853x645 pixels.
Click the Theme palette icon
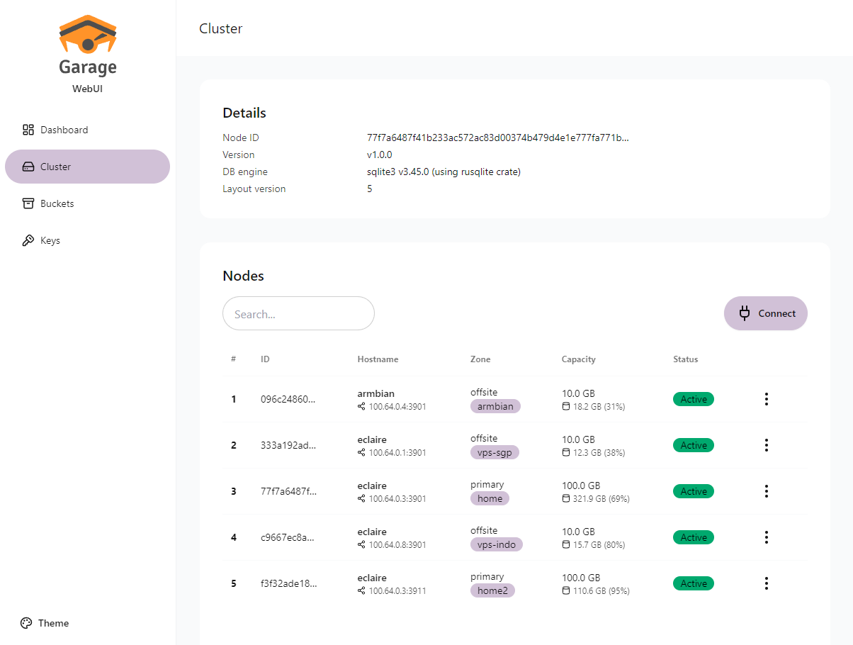click(26, 623)
